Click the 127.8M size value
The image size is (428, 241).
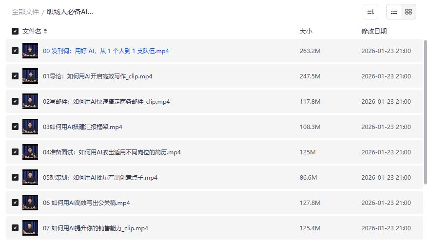click(310, 203)
